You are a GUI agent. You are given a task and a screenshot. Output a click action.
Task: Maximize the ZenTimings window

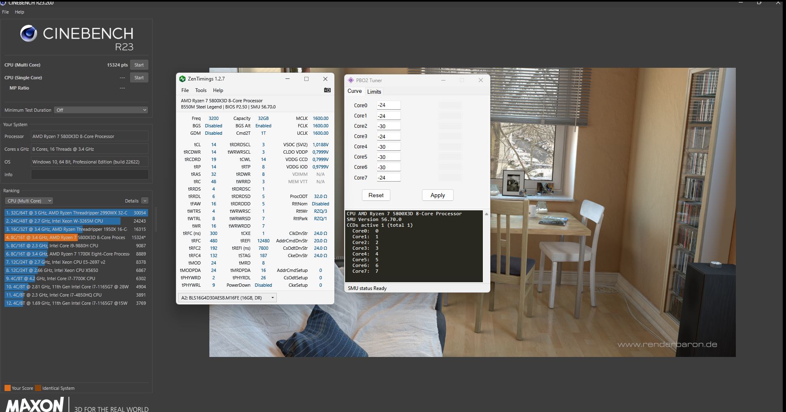click(306, 79)
